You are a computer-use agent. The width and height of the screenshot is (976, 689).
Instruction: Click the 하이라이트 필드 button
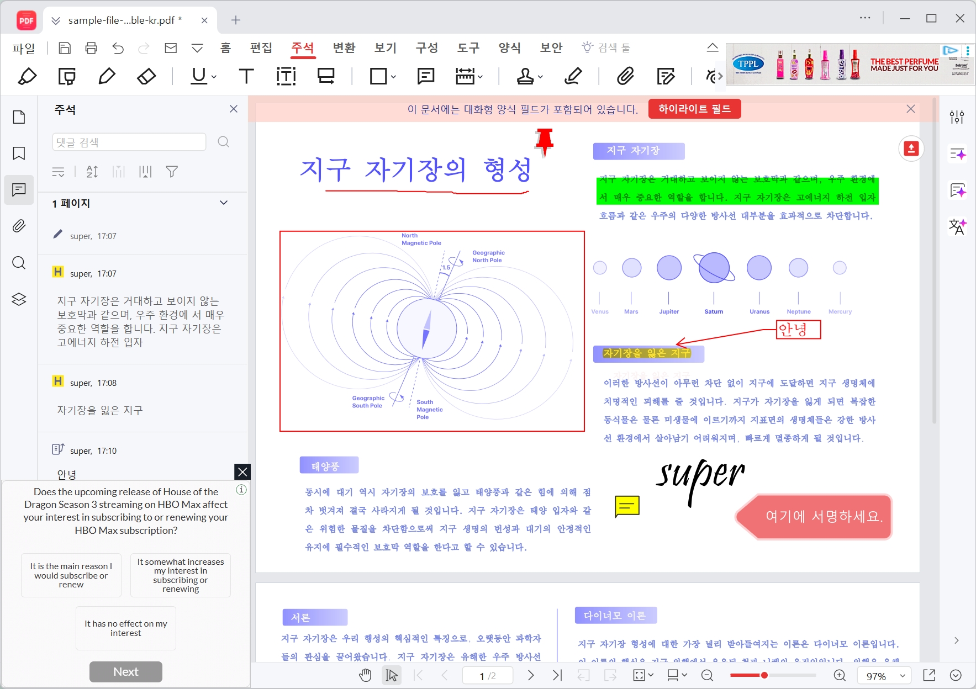coord(694,109)
